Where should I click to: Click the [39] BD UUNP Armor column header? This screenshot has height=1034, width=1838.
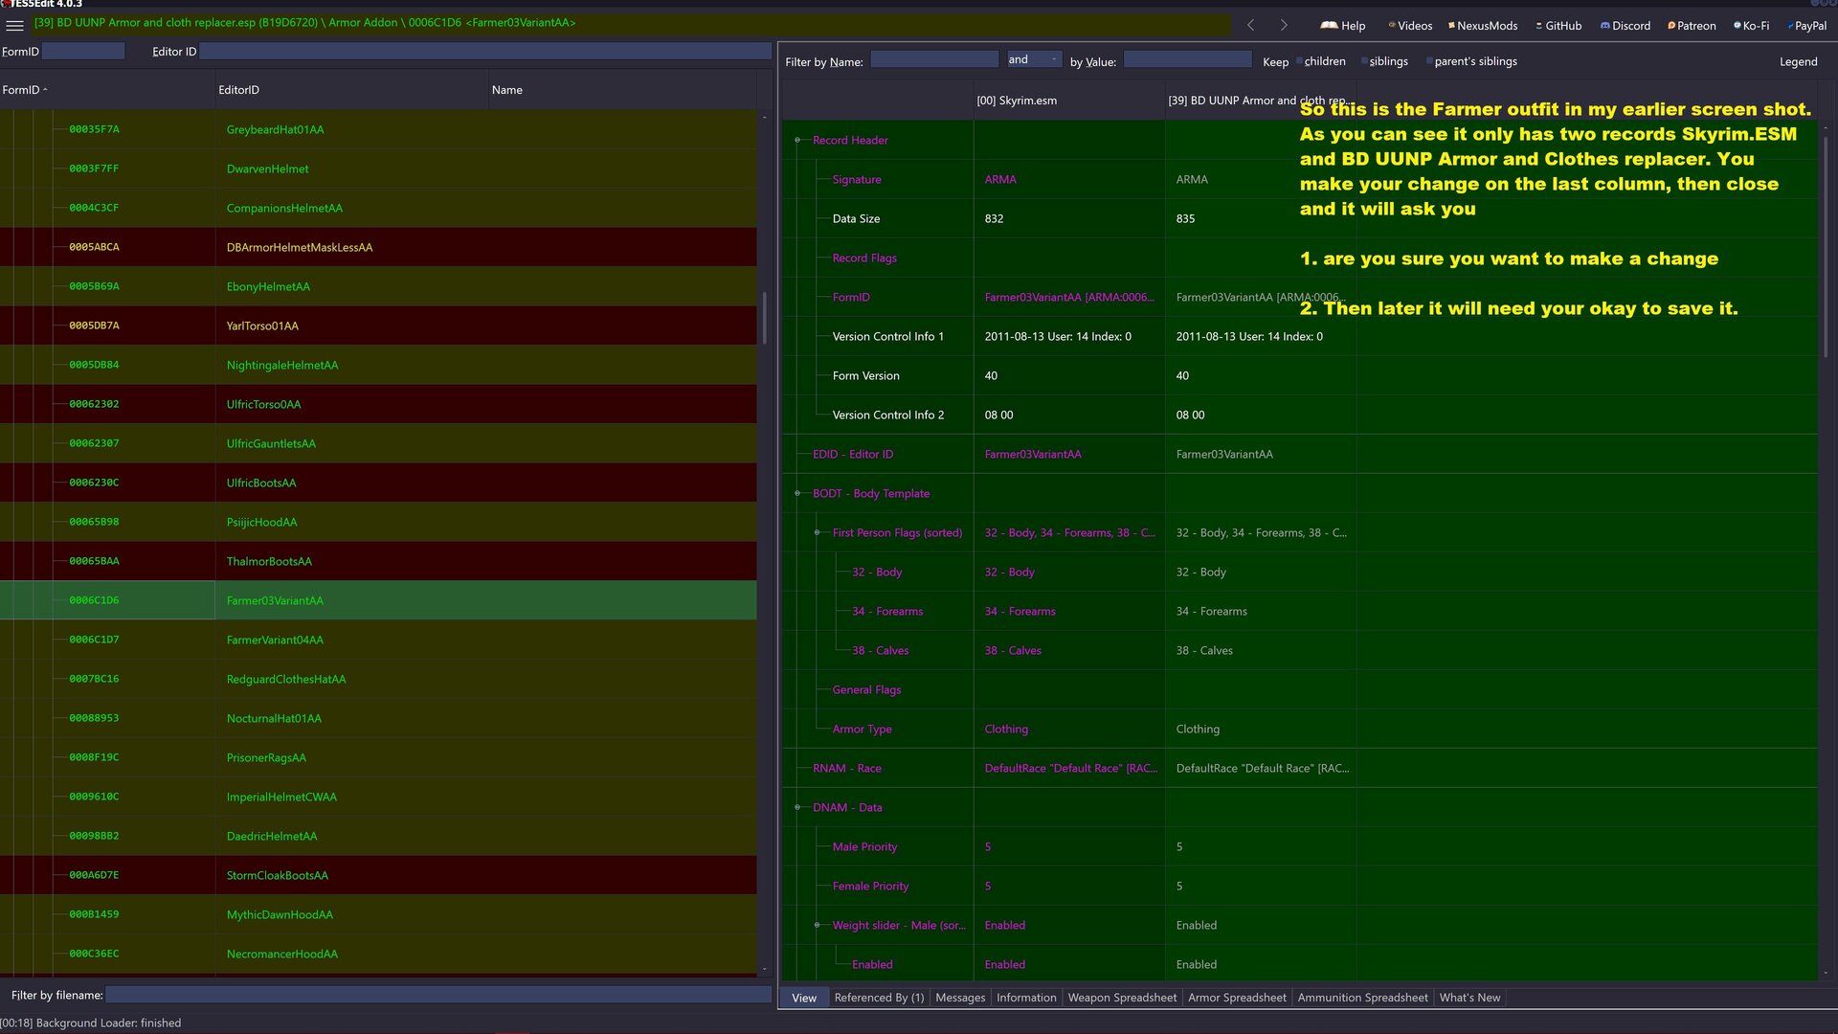click(x=1261, y=101)
